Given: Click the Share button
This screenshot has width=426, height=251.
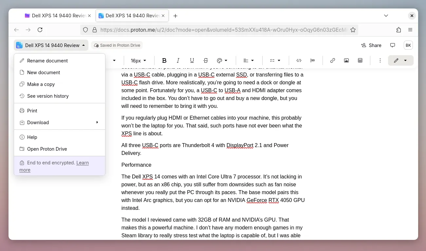Looking at the screenshot, I should 371,45.
